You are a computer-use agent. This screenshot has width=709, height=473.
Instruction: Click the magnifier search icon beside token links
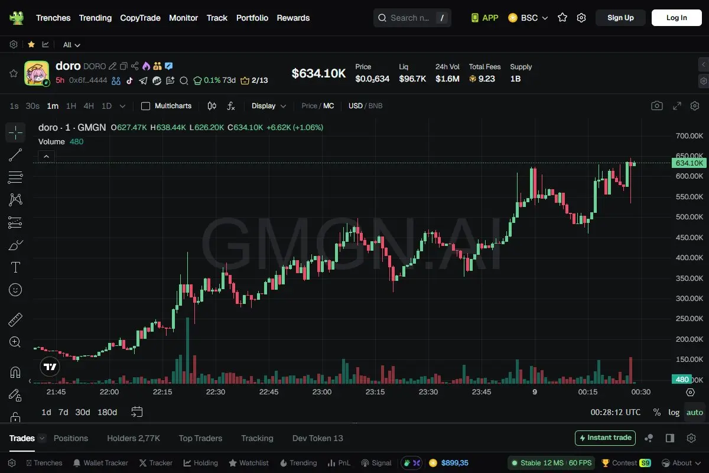point(184,80)
